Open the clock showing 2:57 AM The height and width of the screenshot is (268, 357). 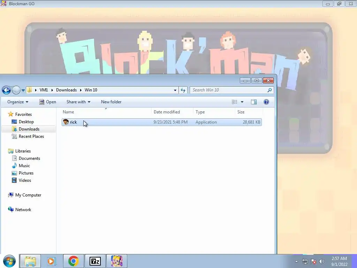pos(339,261)
